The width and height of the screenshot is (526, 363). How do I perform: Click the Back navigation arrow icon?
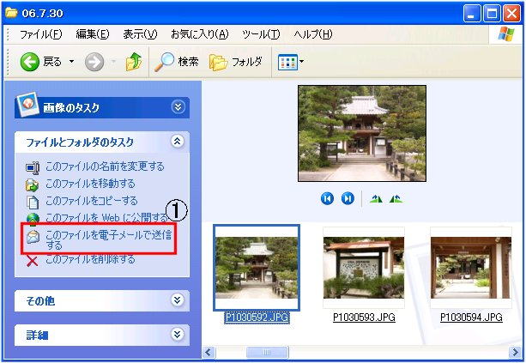pyautogui.click(x=29, y=62)
